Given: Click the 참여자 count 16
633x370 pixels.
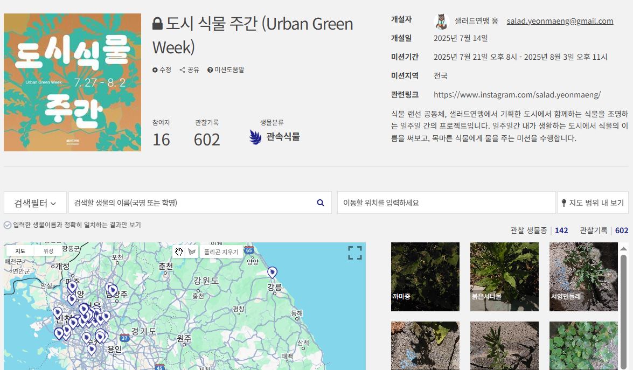Looking at the screenshot, I should click(x=161, y=140).
